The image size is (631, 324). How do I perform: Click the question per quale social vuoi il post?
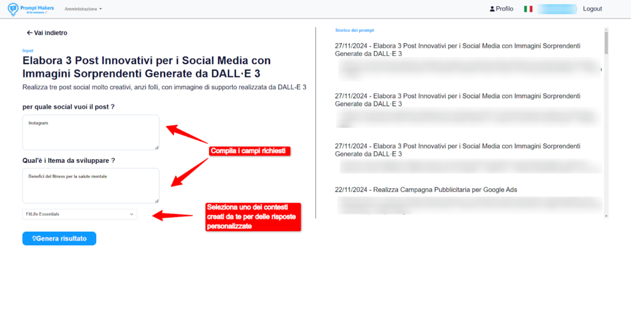pos(69,107)
